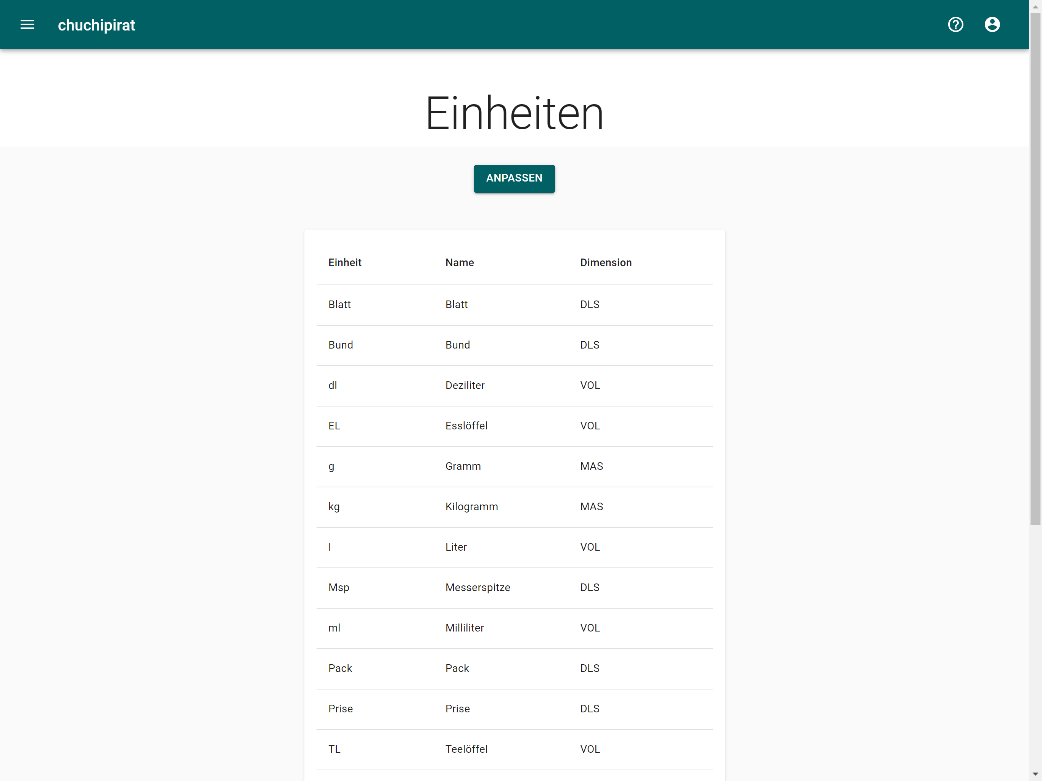Select the Milliliter name cell

(465, 628)
